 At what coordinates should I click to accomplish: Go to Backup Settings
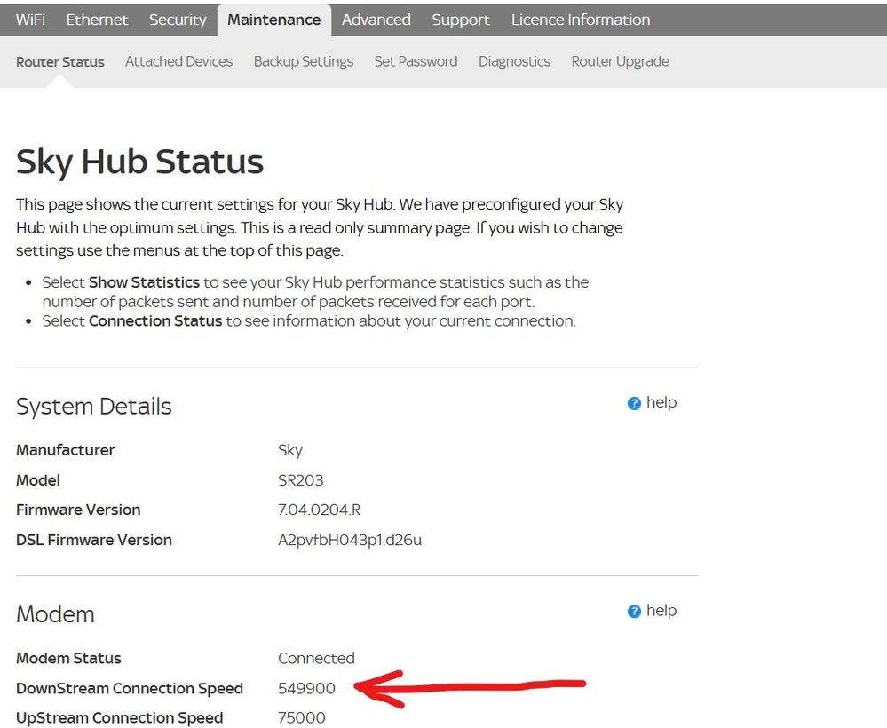(x=303, y=61)
